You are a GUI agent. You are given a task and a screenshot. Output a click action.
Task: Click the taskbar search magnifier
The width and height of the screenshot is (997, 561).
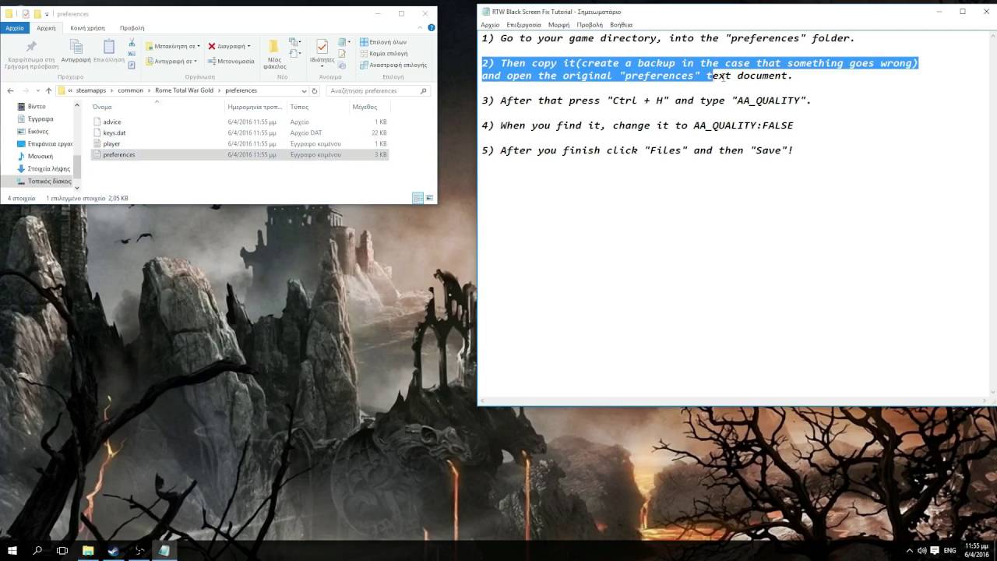point(37,550)
